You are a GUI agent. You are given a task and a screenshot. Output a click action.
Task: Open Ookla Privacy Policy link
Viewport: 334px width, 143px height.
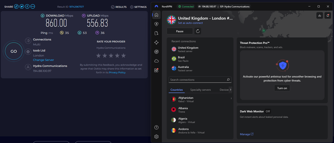pos(117,72)
